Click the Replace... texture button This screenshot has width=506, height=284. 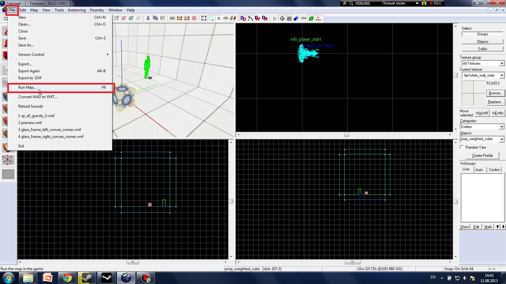495,102
